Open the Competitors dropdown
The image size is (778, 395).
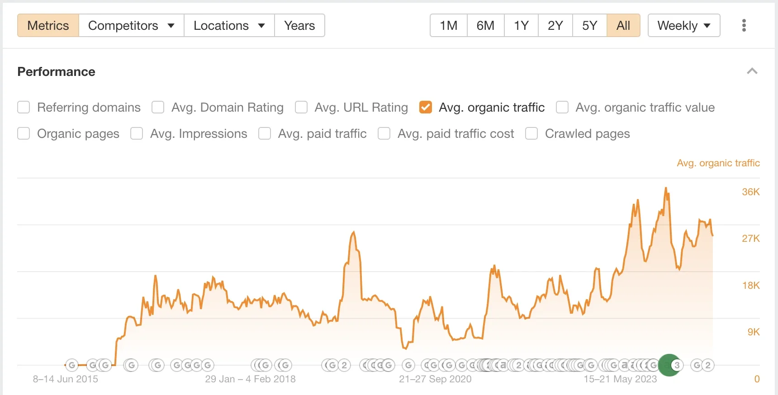click(131, 25)
